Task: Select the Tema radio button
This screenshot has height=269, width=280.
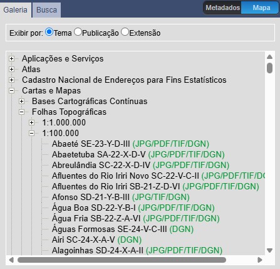Action: 49,32
